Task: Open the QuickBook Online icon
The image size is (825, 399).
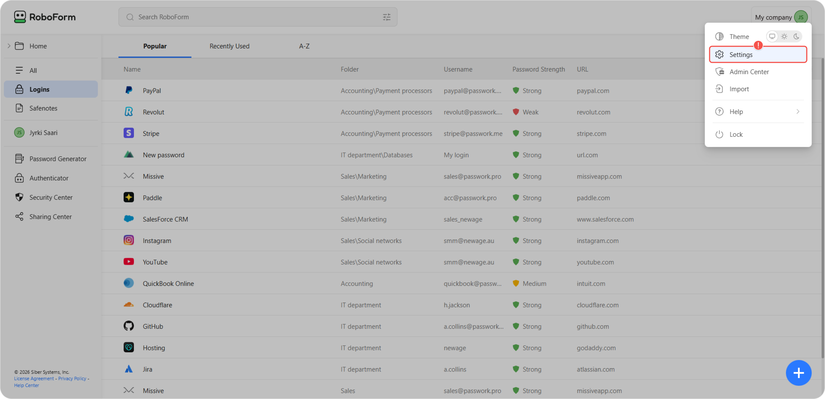Action: coord(129,283)
